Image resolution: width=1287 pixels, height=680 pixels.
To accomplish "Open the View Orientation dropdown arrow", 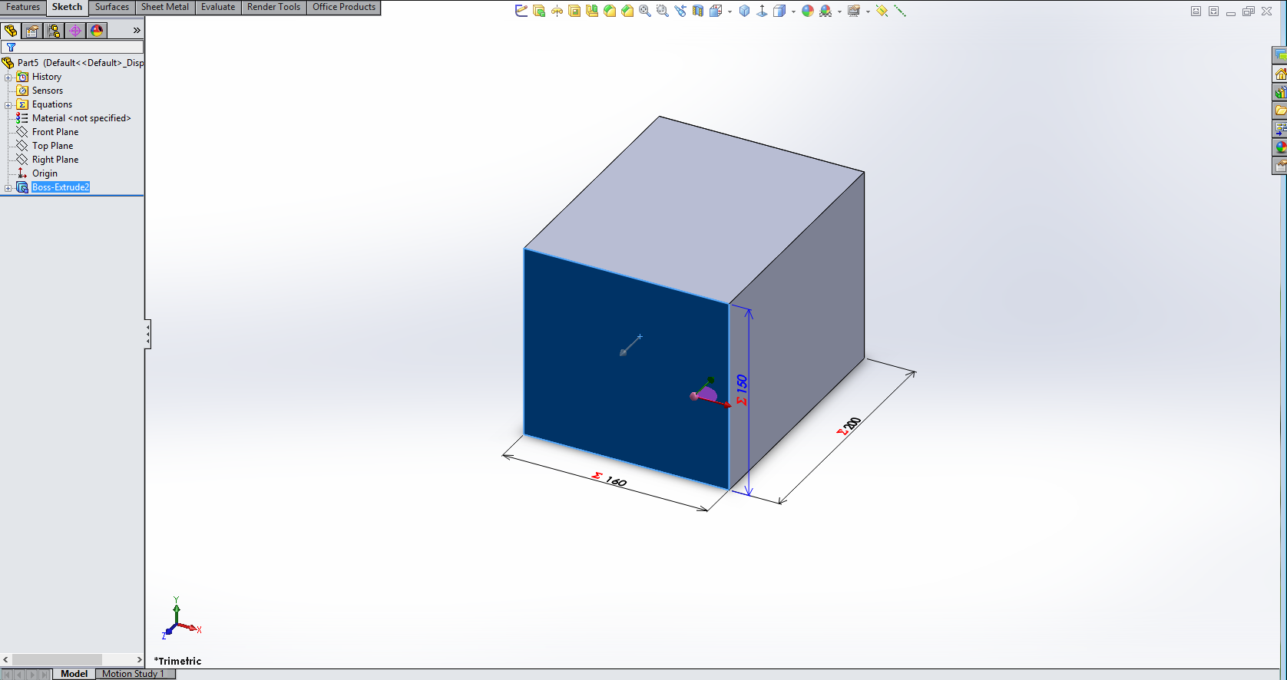I will coord(730,12).
